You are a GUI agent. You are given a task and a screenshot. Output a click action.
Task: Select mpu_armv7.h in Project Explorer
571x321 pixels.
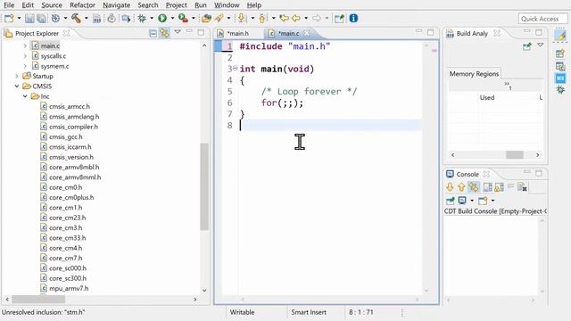tap(69, 288)
